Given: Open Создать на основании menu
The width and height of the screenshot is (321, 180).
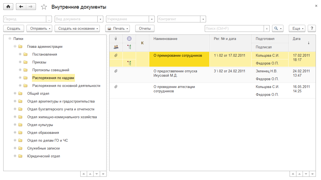Looking at the screenshot, I should tap(77, 28).
